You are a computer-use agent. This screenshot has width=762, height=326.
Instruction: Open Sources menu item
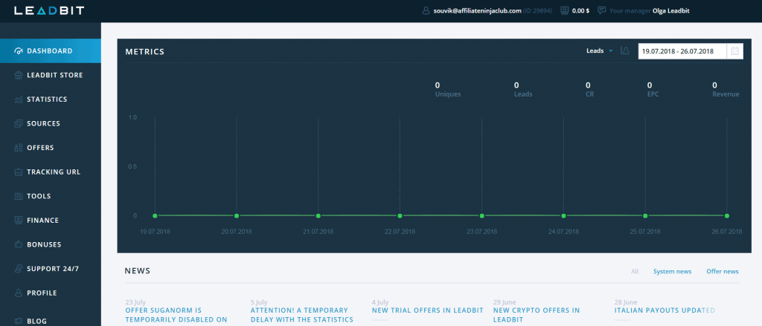tap(51, 124)
